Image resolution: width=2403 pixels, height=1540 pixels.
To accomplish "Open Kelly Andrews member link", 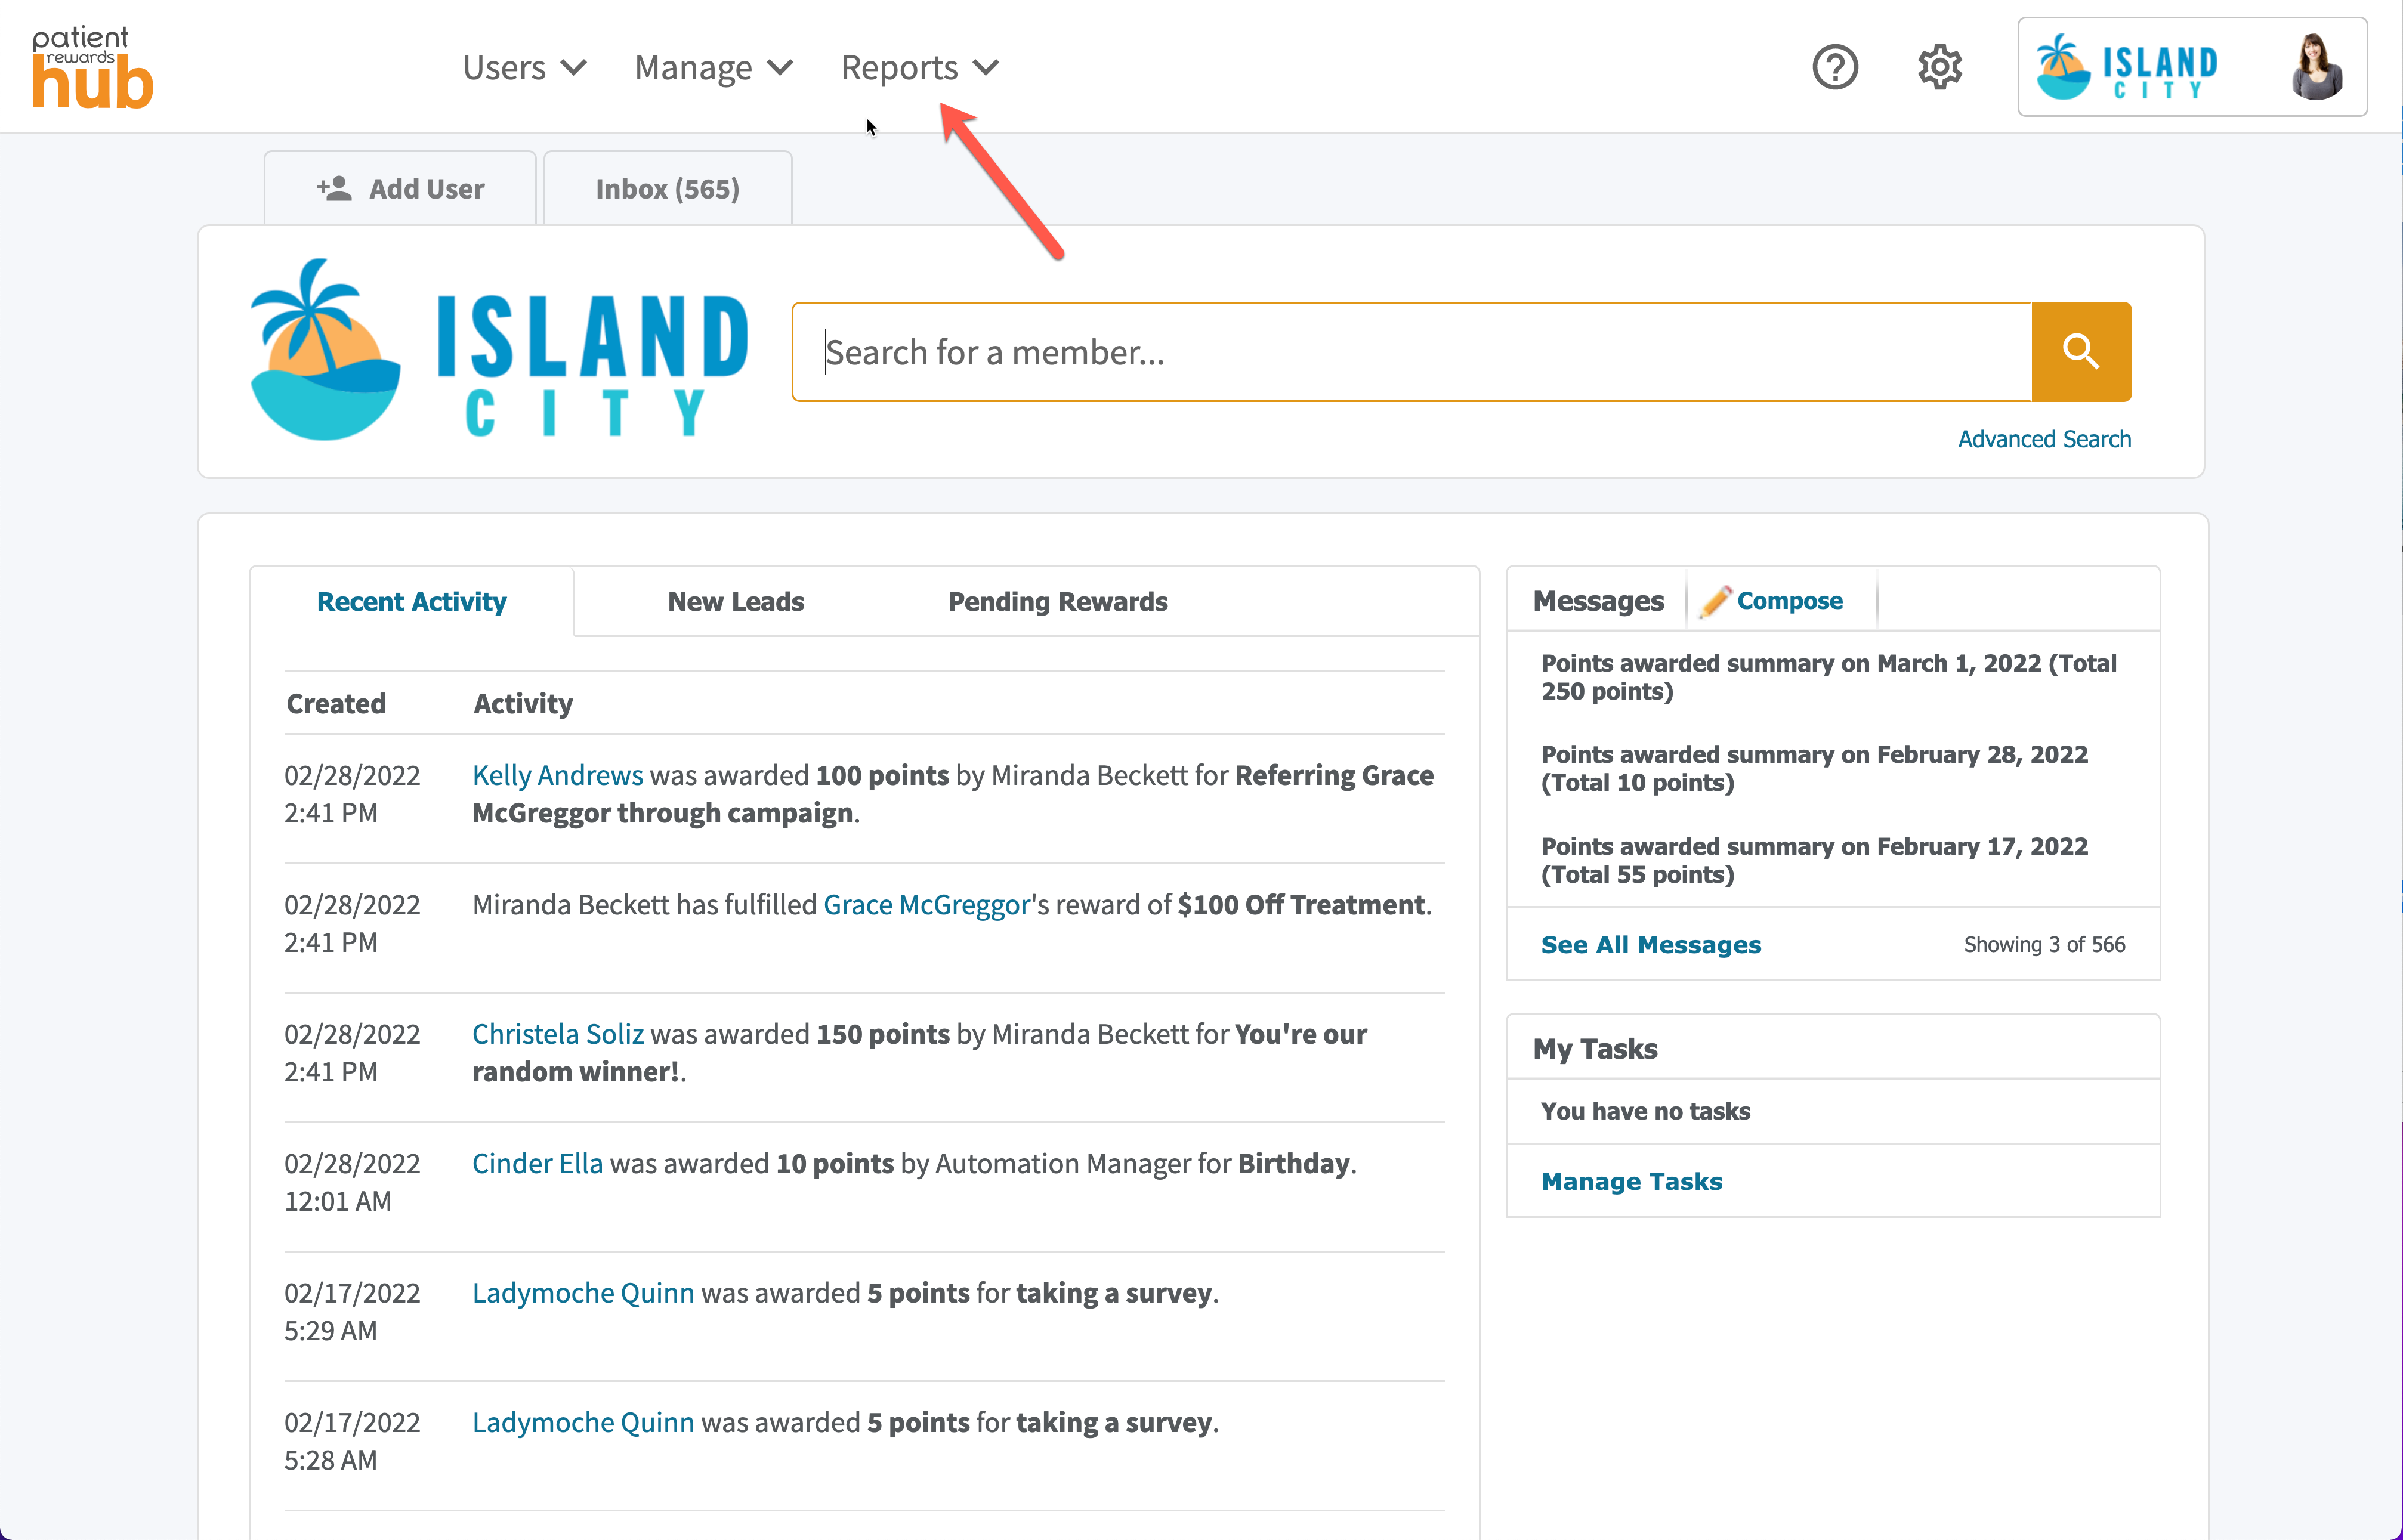I will (557, 775).
